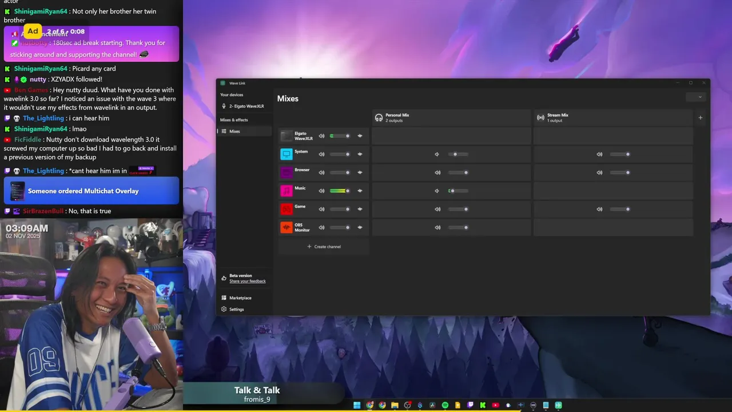Image resolution: width=732 pixels, height=412 pixels.
Task: Click the Beta version thumbs-up icon
Action: tap(224, 278)
